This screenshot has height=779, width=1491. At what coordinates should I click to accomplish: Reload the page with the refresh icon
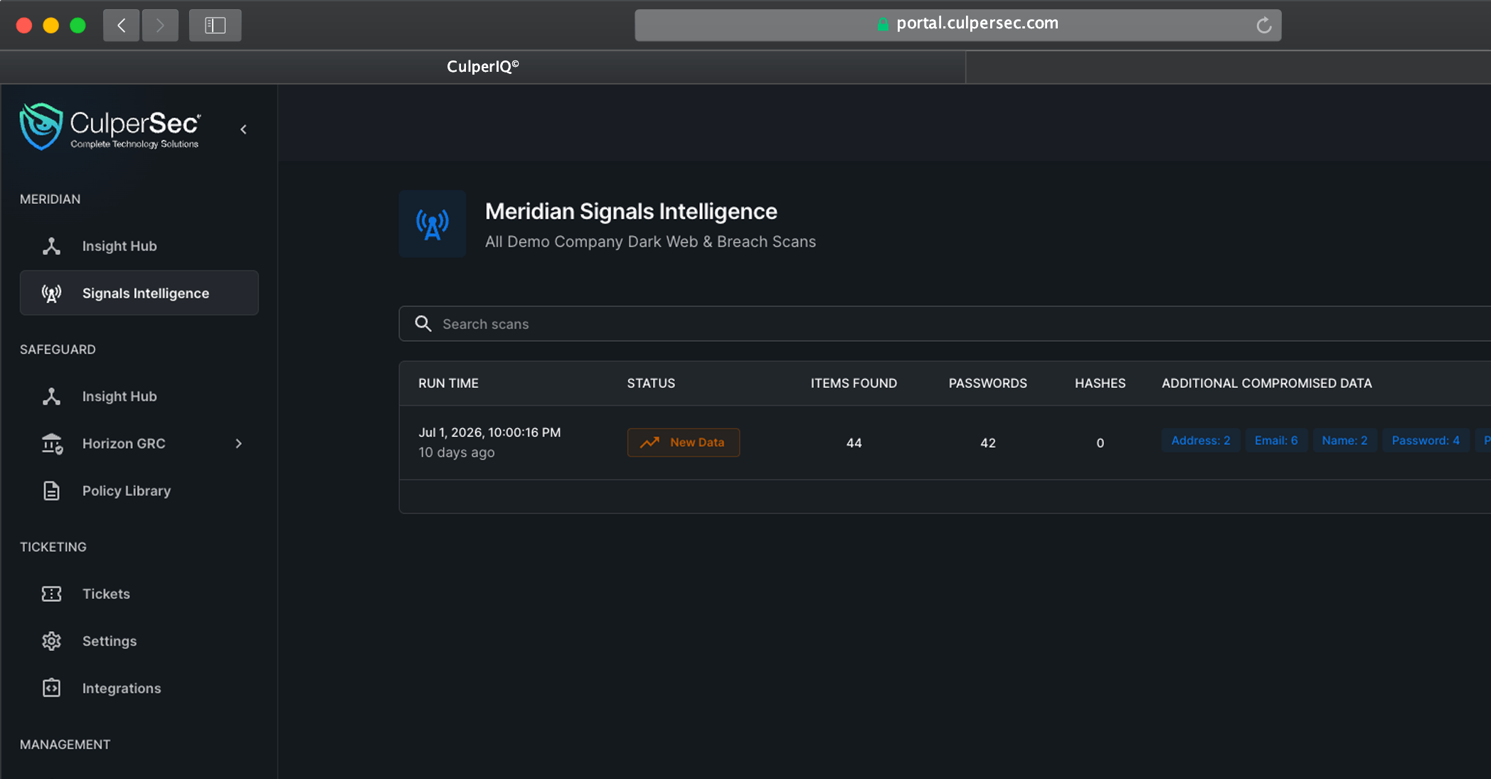click(1264, 26)
